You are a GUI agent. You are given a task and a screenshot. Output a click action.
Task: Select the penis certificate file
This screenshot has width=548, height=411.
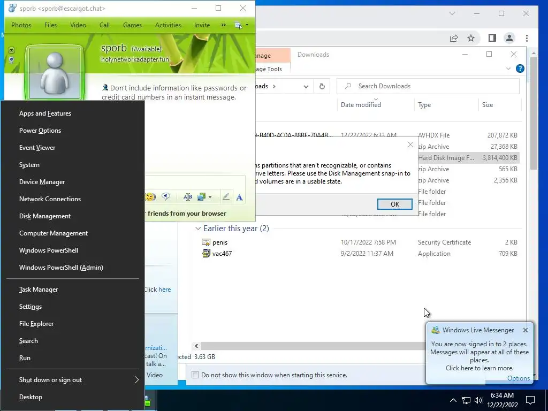tap(220, 242)
